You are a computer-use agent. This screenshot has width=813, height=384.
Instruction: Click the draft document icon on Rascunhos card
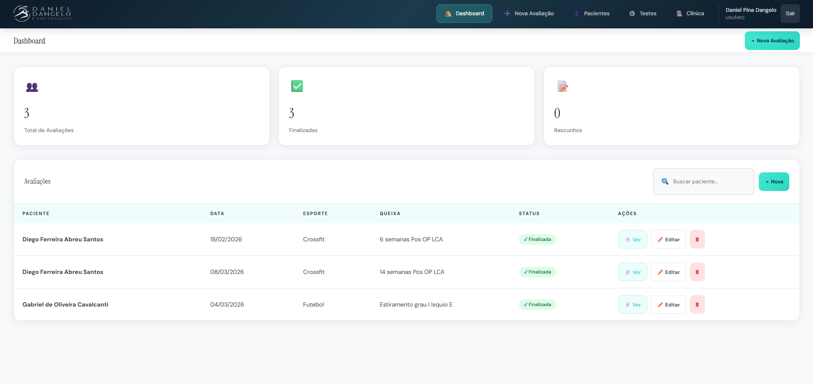point(562,86)
